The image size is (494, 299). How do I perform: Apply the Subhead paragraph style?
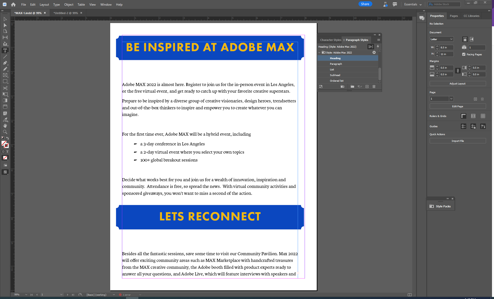[335, 75]
